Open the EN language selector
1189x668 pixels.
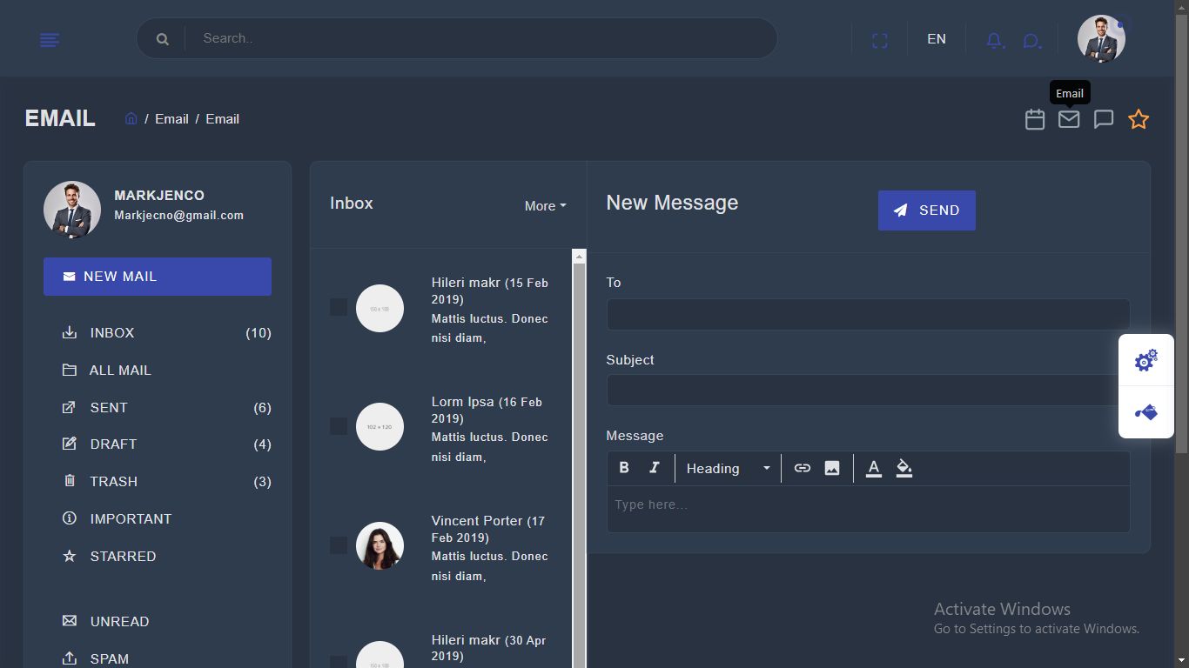tap(937, 39)
